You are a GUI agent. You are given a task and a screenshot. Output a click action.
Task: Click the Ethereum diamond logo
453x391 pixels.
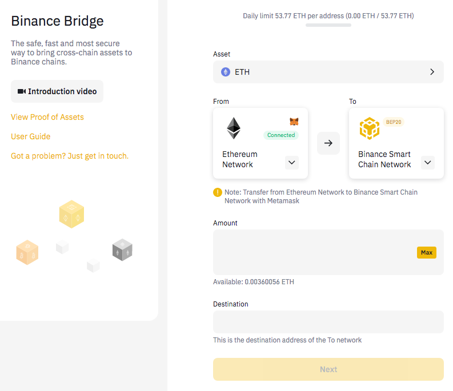(234, 128)
